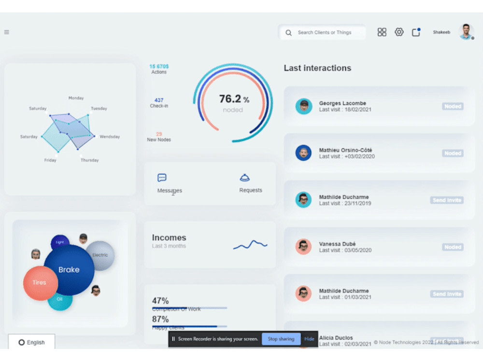Select the Vanessa Dubé name
483x362 pixels.
(x=337, y=244)
